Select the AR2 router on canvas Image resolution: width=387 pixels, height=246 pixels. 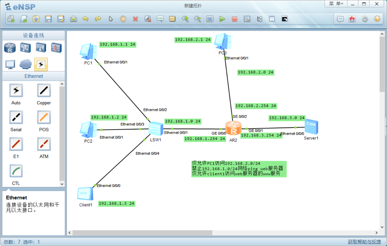(233, 128)
